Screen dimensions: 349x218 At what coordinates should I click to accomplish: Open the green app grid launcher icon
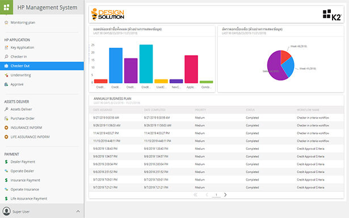click(6, 7)
